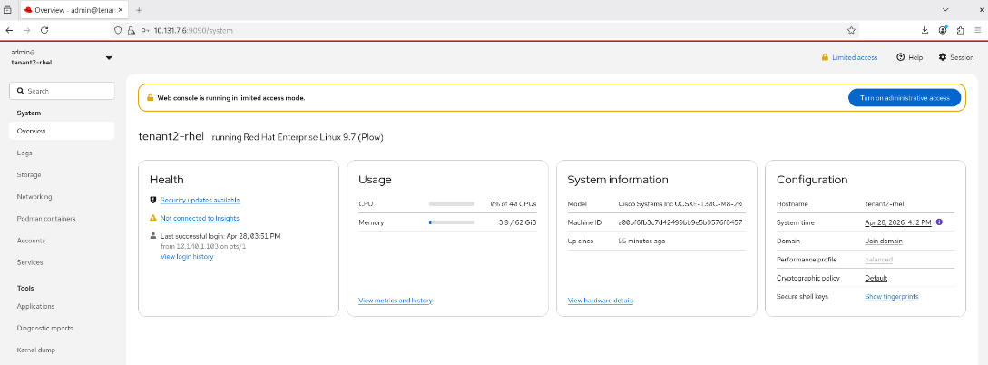988x365 pixels.
Task: Open Diagnostic reports under Tools
Action: [x=62, y=328]
